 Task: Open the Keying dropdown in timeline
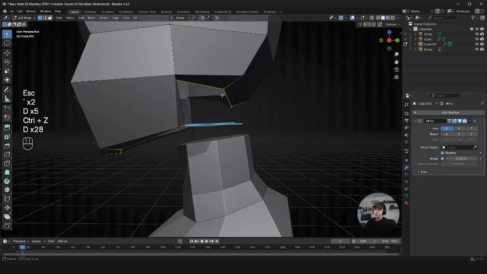coord(38,241)
